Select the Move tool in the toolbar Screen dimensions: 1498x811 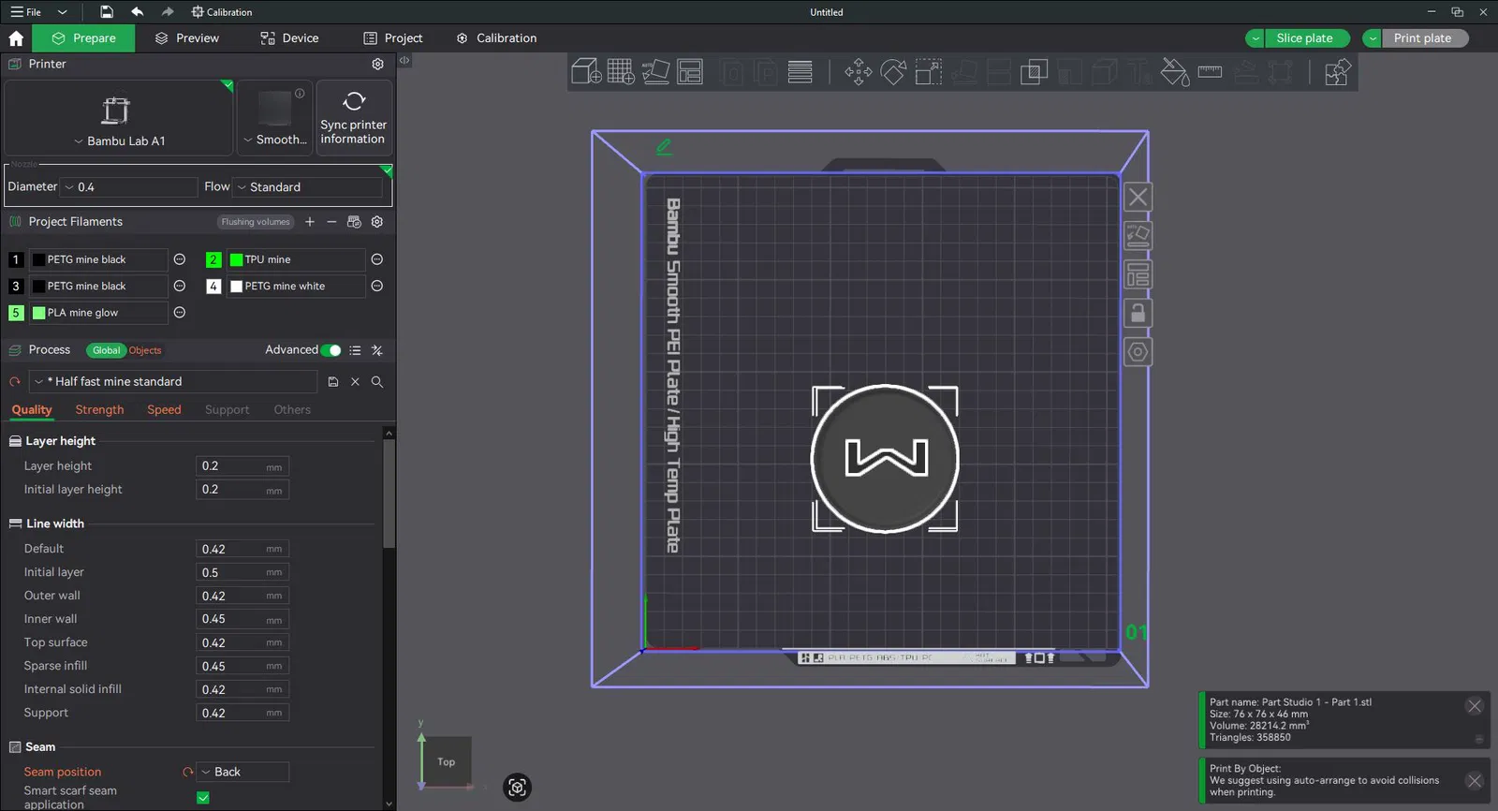point(858,72)
